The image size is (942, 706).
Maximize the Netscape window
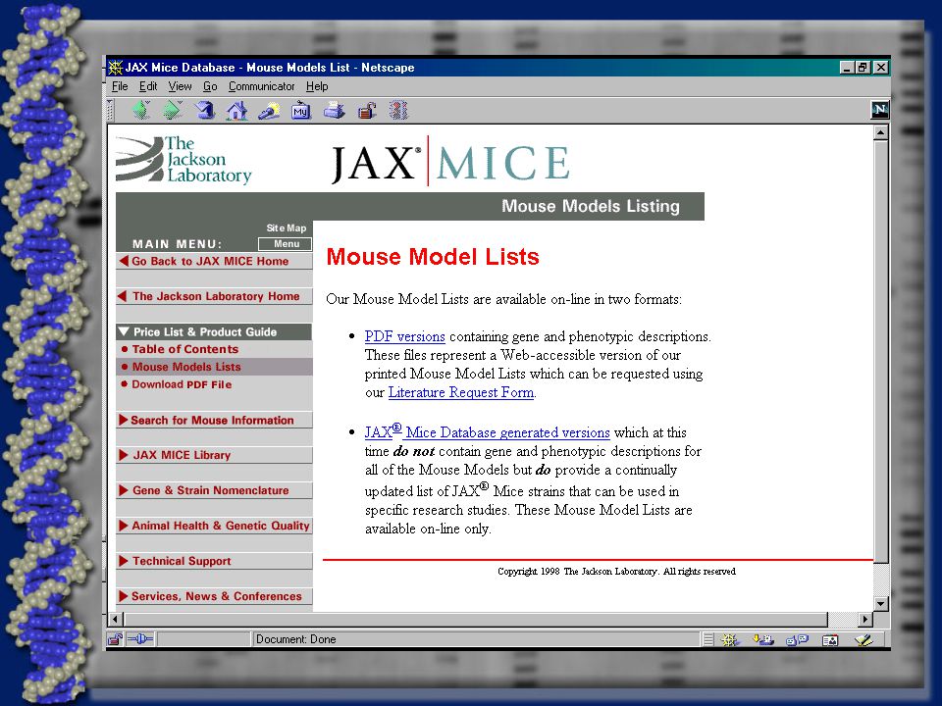(863, 68)
